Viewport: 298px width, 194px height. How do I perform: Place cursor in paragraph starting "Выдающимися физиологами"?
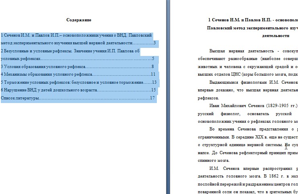coord(249,82)
